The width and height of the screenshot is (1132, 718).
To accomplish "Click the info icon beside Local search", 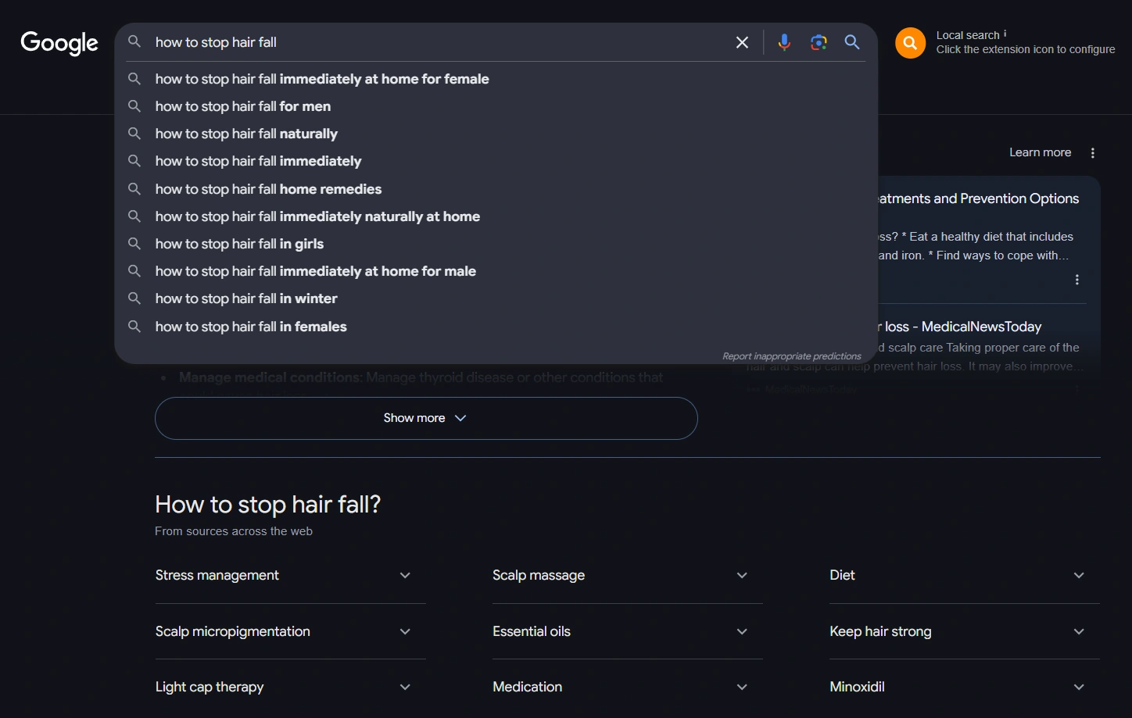I will (1005, 34).
